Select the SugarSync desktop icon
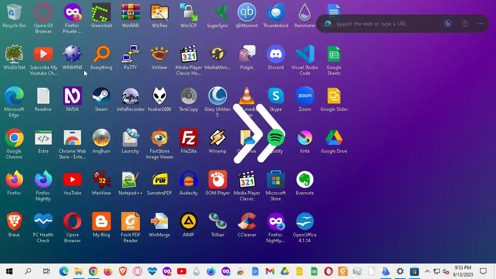 tap(218, 16)
